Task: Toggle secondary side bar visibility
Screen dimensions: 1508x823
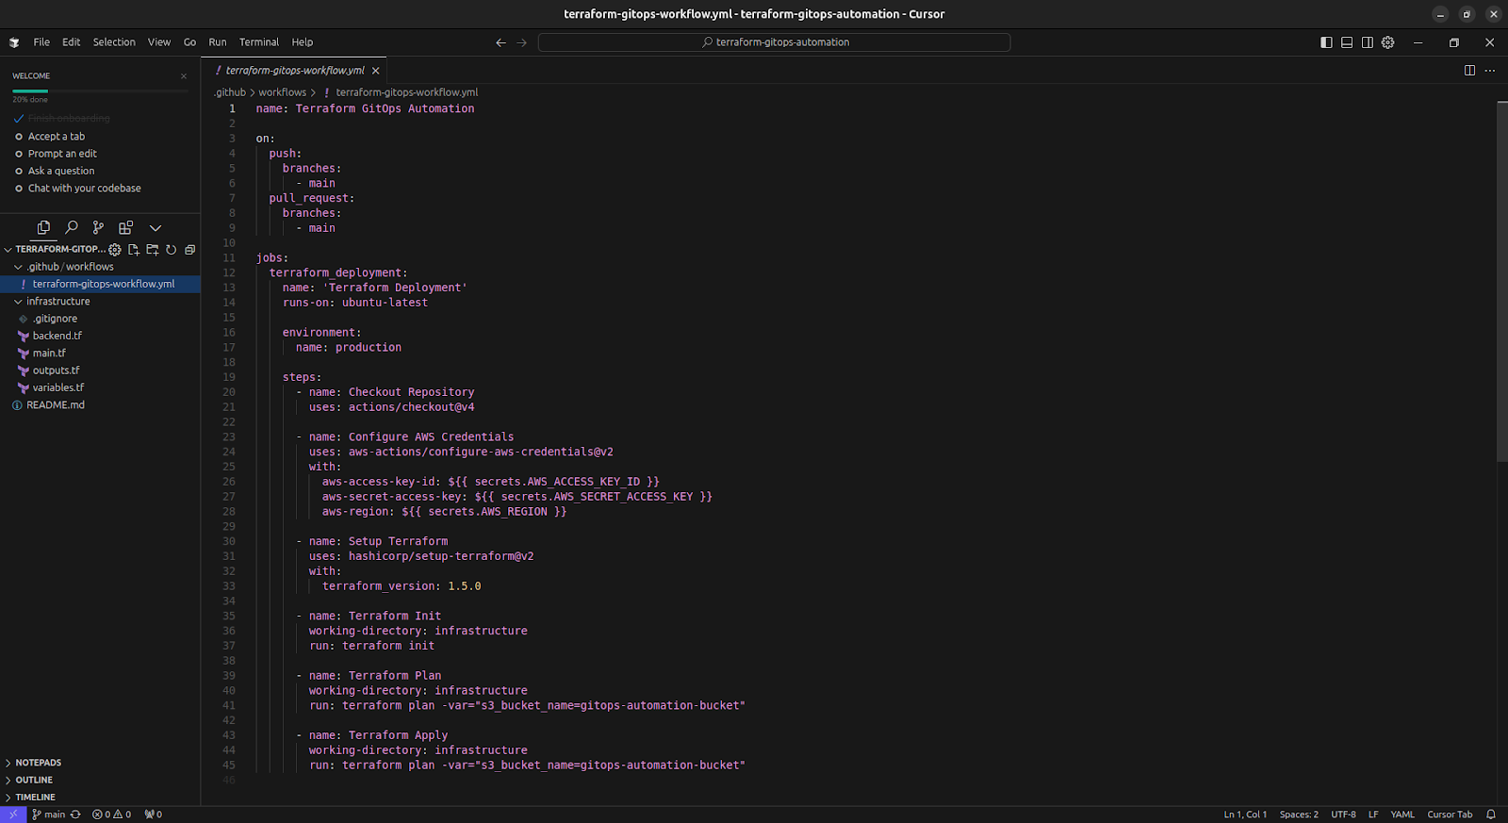Action: (1368, 42)
